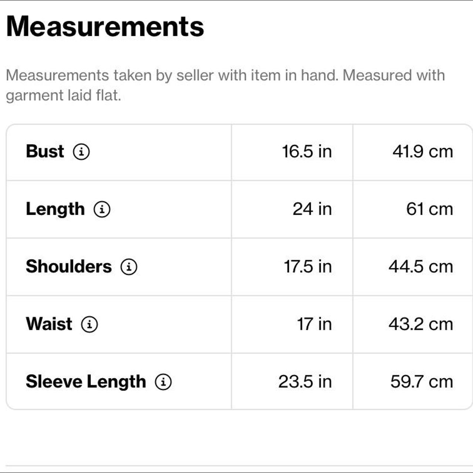Click the Measurements heading

tap(105, 27)
